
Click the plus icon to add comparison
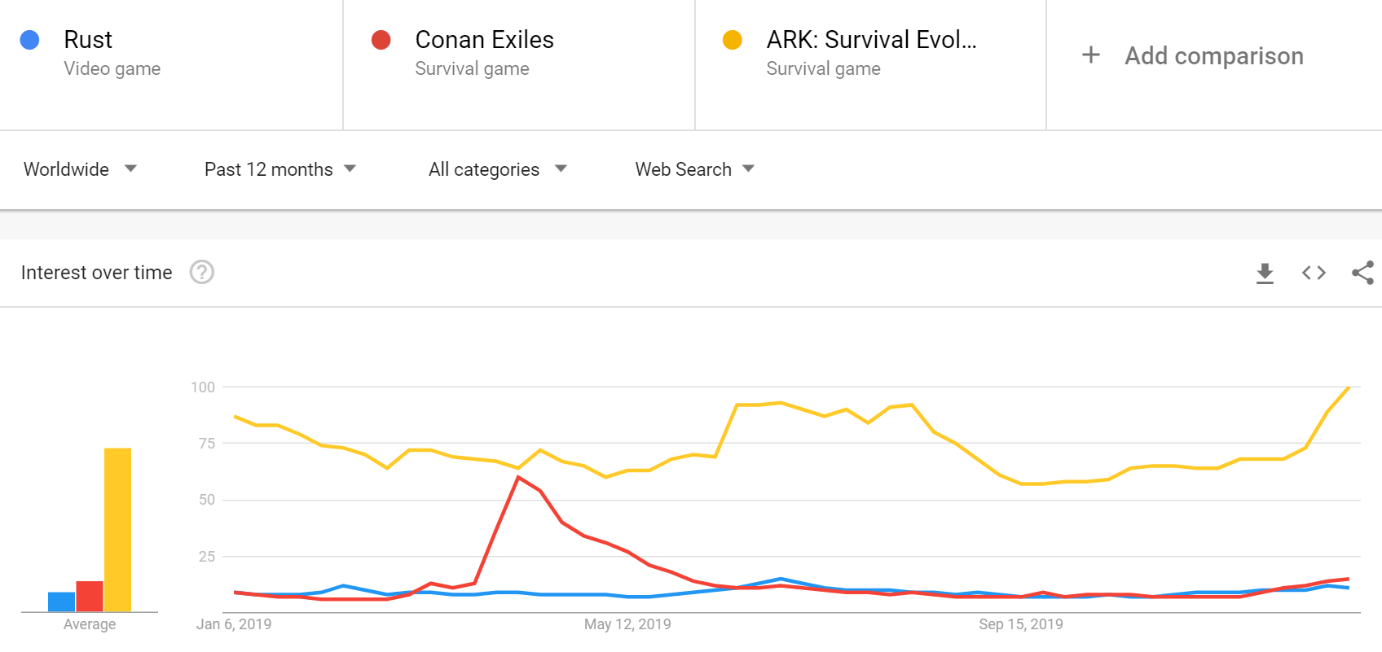(x=1091, y=55)
